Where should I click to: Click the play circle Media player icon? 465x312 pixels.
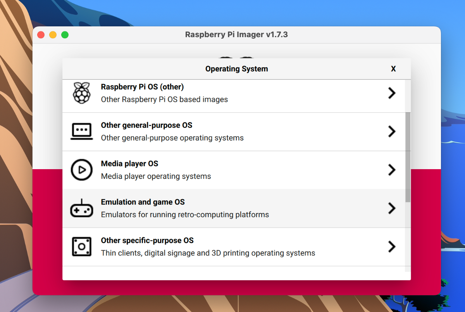[82, 170]
